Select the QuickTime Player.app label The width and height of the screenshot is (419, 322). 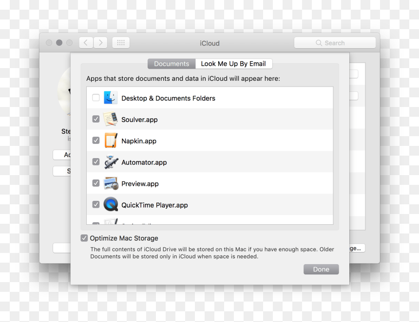[154, 205]
